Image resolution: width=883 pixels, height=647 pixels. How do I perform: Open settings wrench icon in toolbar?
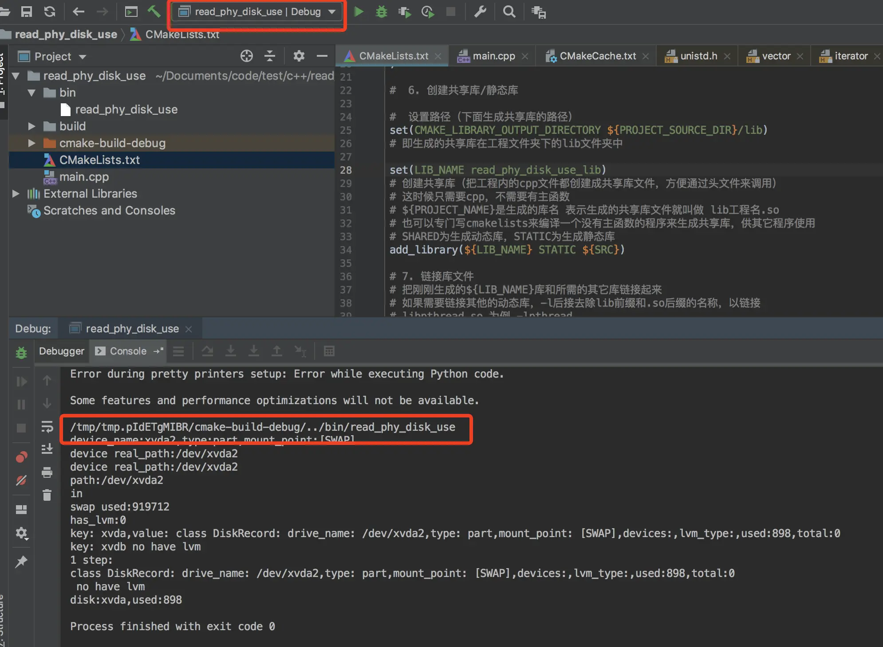pos(480,12)
